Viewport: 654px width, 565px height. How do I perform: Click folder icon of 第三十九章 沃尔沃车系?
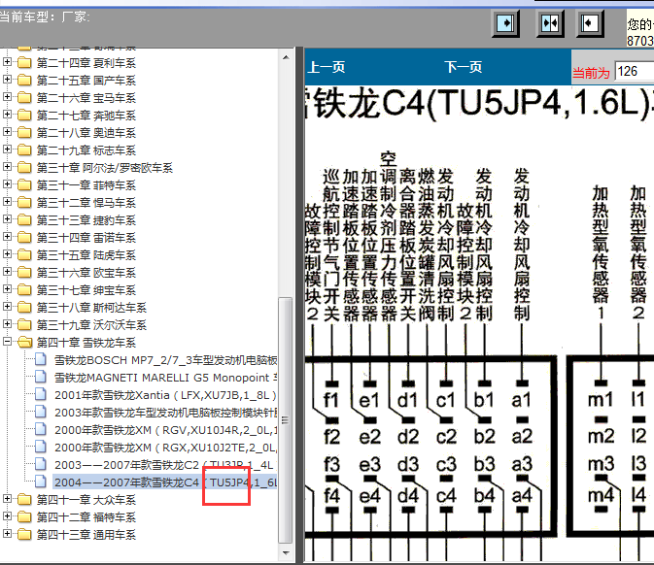[24, 325]
